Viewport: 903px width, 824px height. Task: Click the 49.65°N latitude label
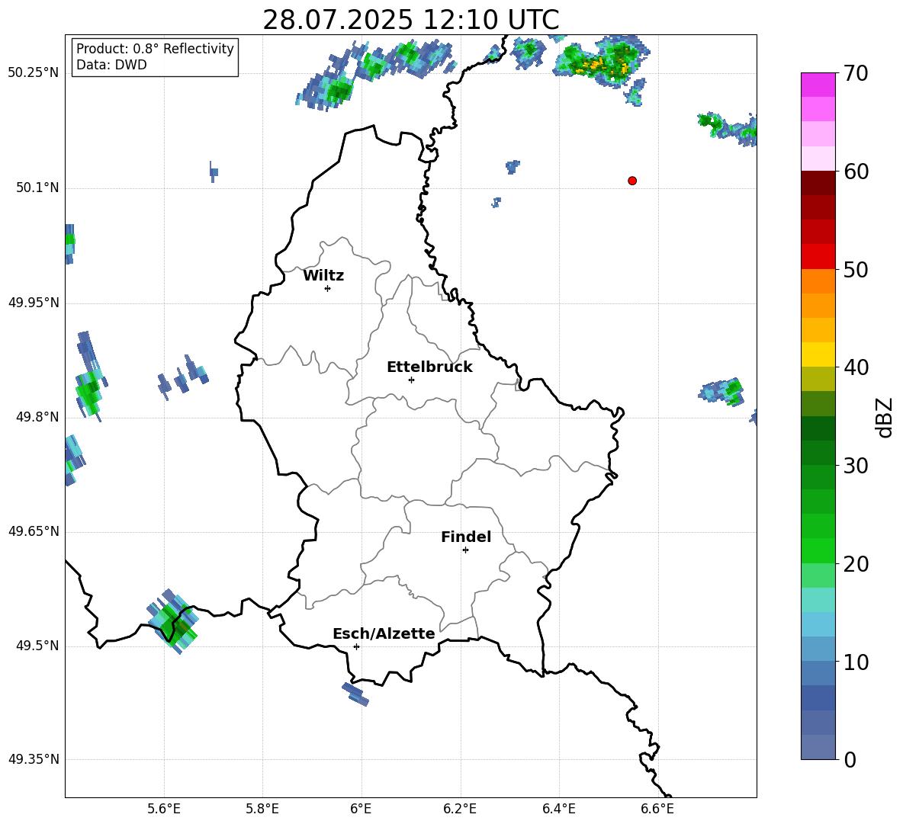[x=34, y=531]
